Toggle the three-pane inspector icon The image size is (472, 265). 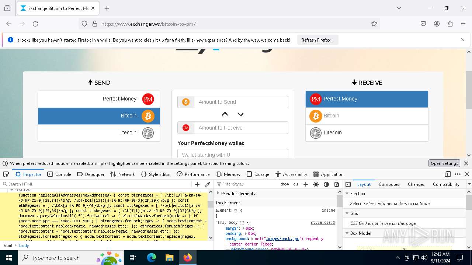coord(348,184)
